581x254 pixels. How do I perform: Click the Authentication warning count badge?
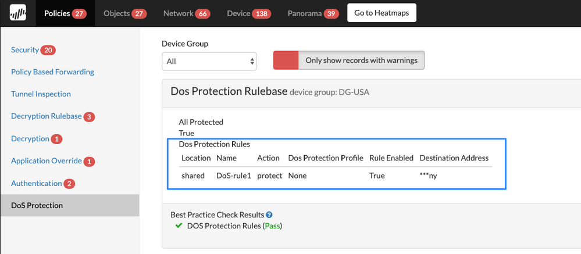[x=69, y=184]
